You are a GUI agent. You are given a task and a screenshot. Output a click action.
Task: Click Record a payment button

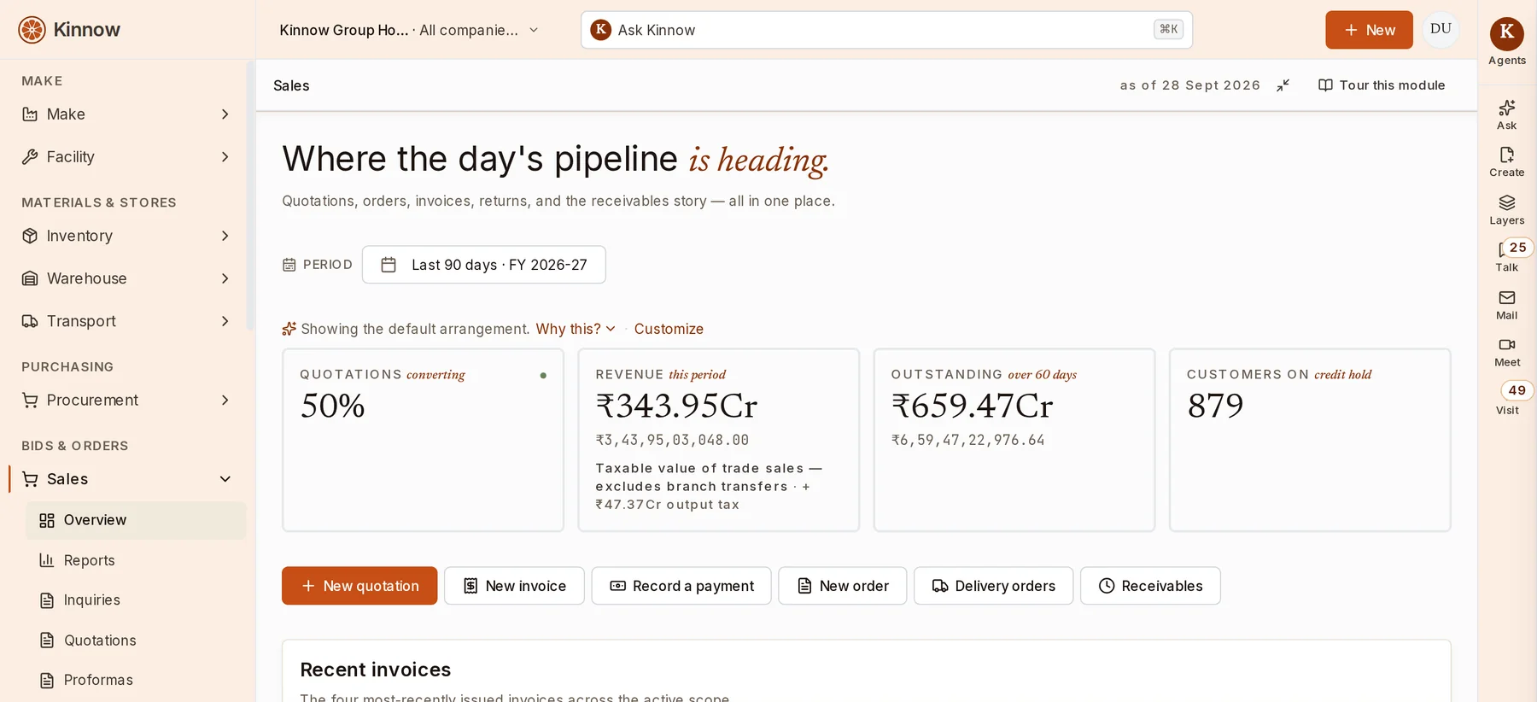click(x=681, y=586)
